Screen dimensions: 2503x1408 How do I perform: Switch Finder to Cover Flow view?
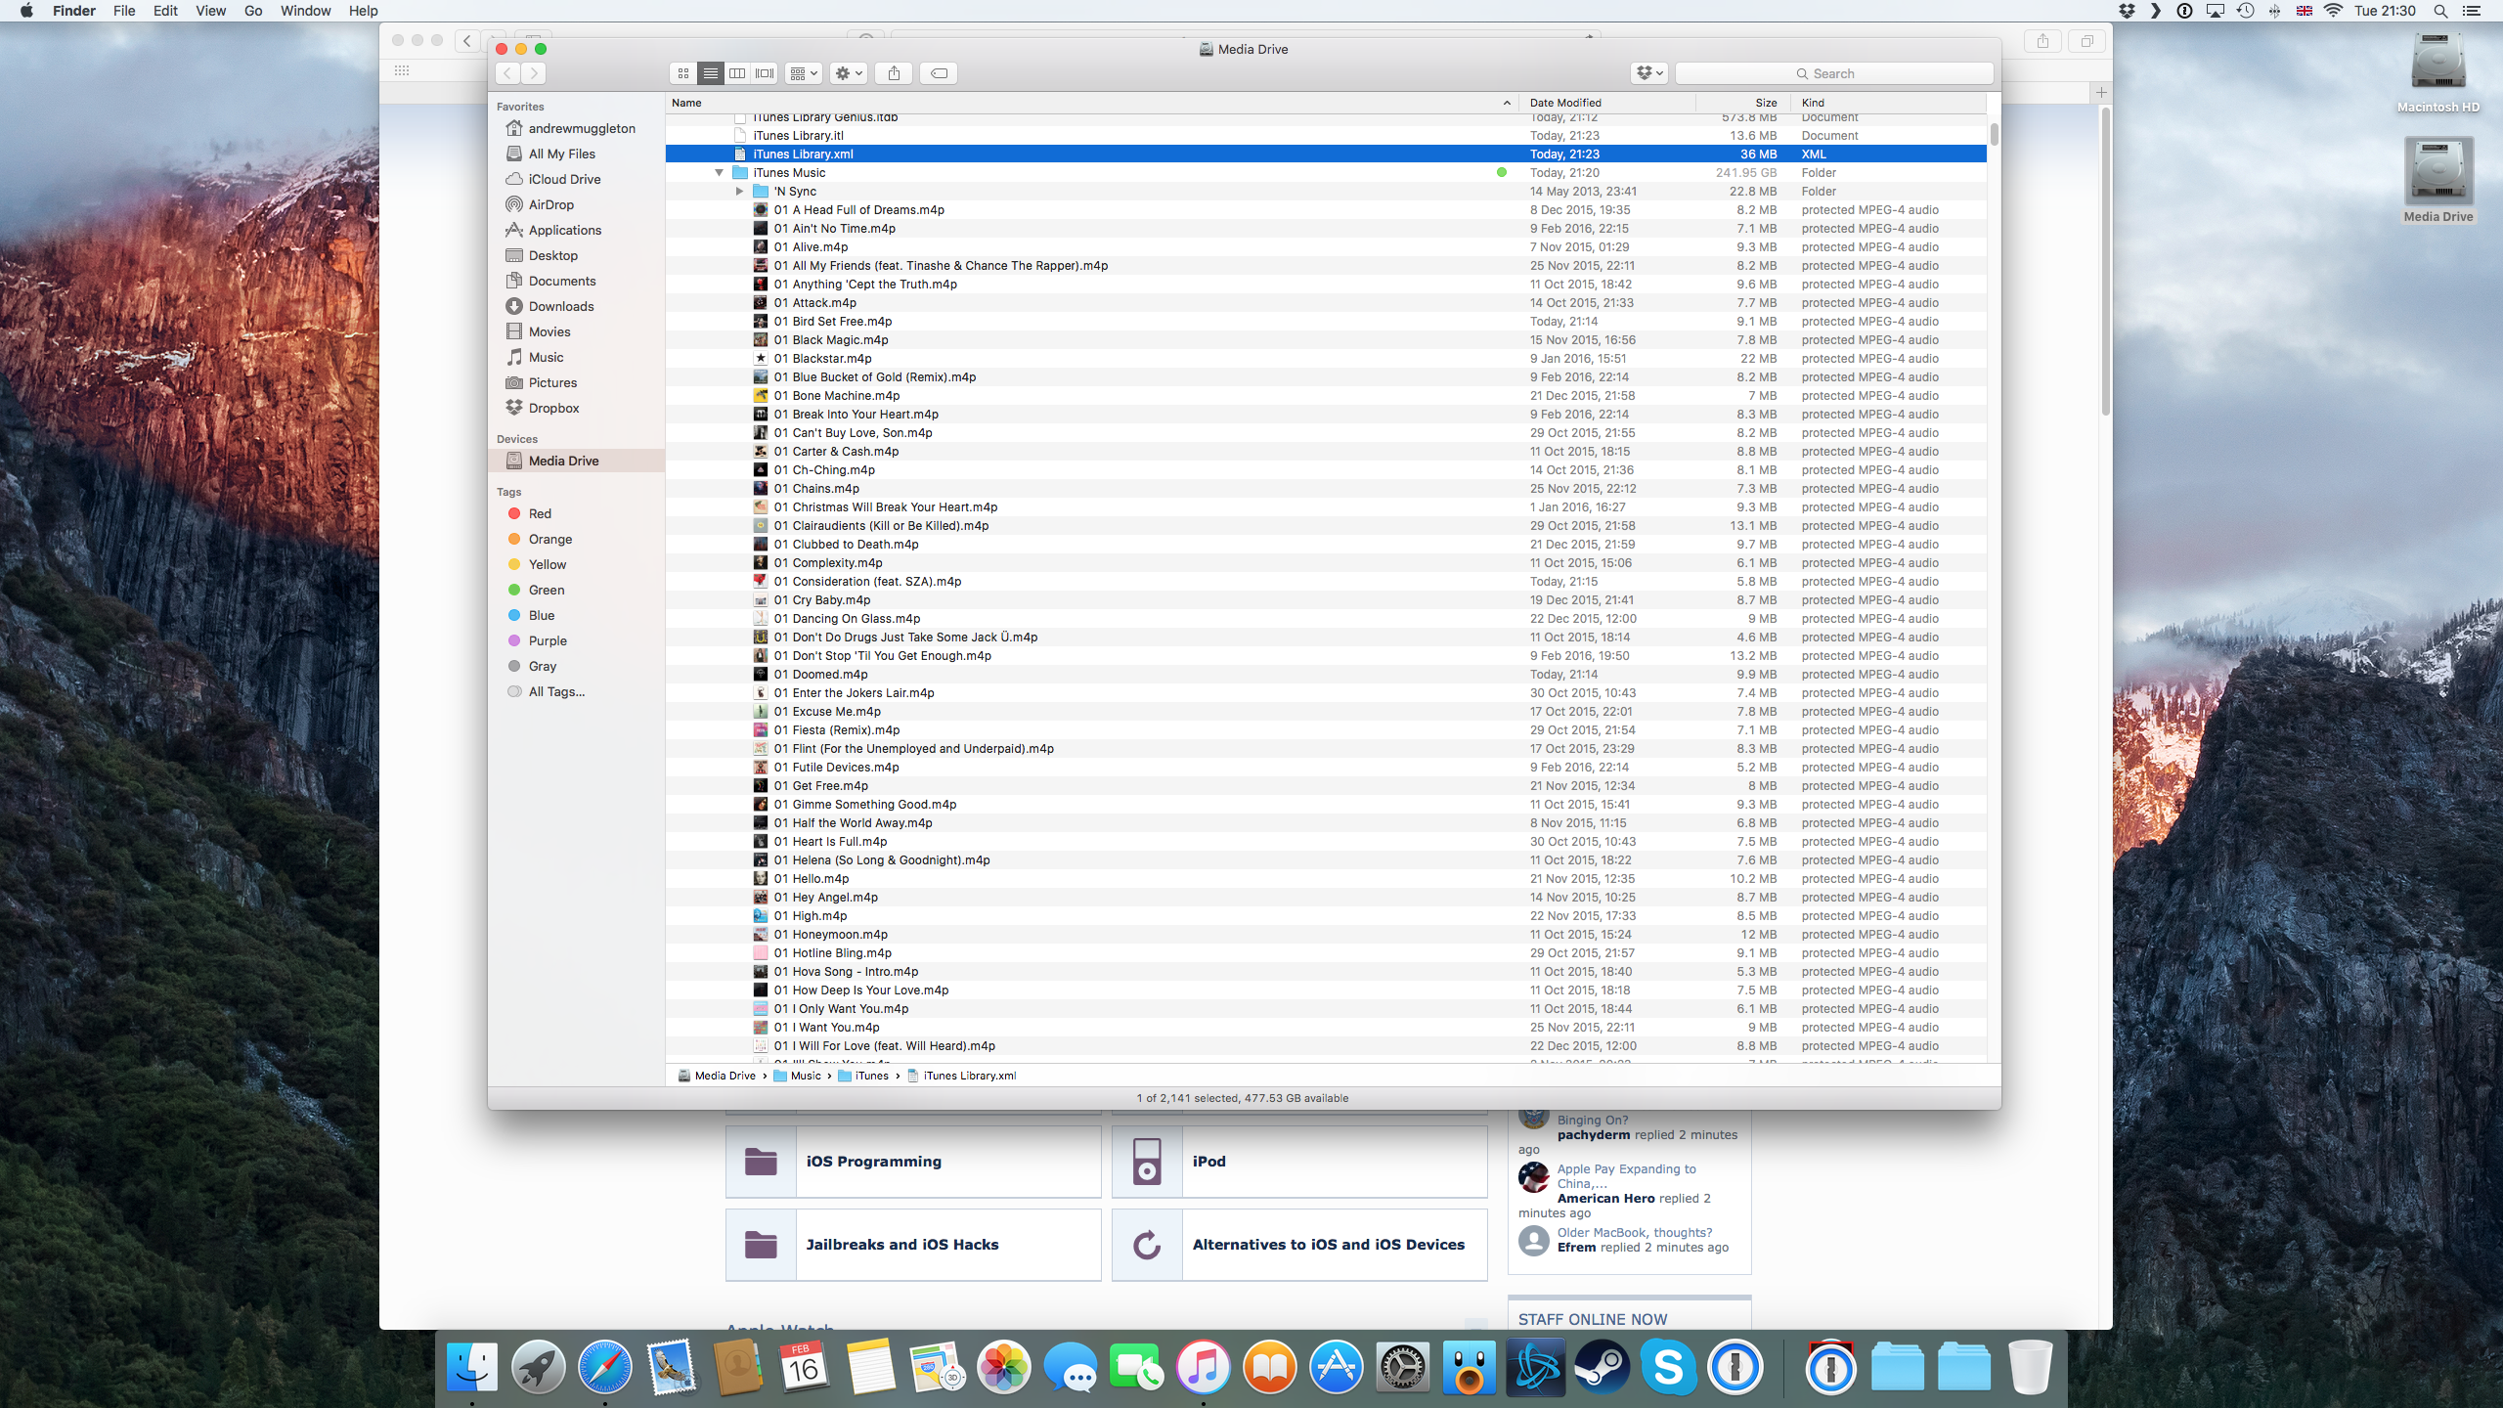point(765,73)
